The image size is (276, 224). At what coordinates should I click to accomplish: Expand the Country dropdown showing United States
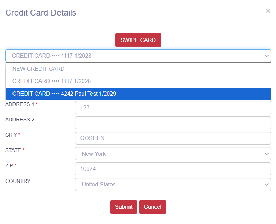coord(173,184)
